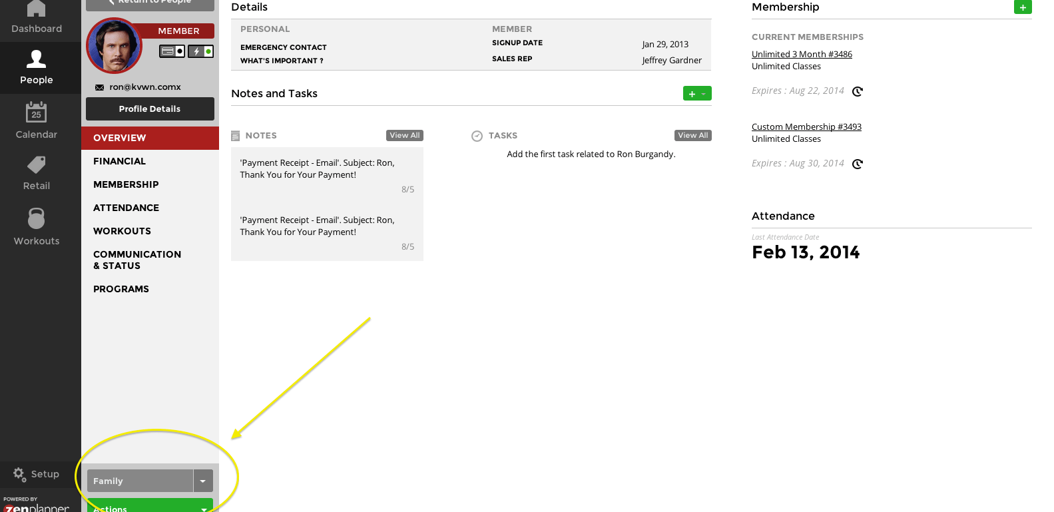Click renewal icon beside Aug 30 expiry
This screenshot has height=512, width=1054.
click(x=858, y=164)
